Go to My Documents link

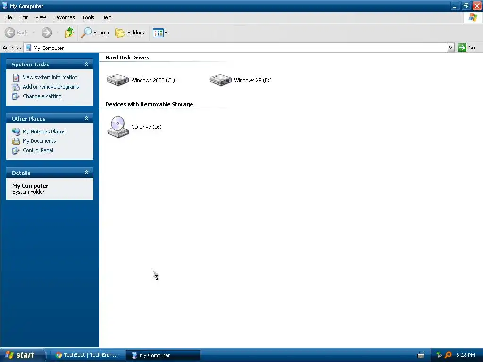tap(40, 141)
